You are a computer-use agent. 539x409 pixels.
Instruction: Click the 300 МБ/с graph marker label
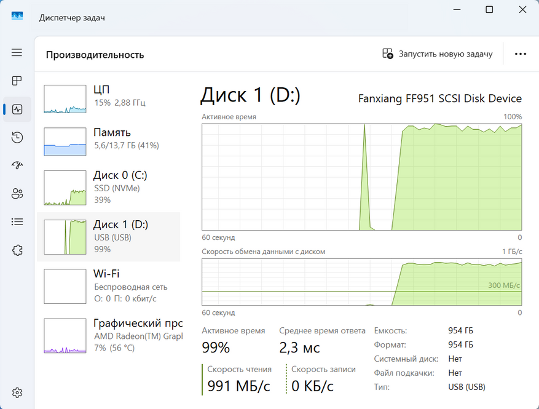(503, 285)
